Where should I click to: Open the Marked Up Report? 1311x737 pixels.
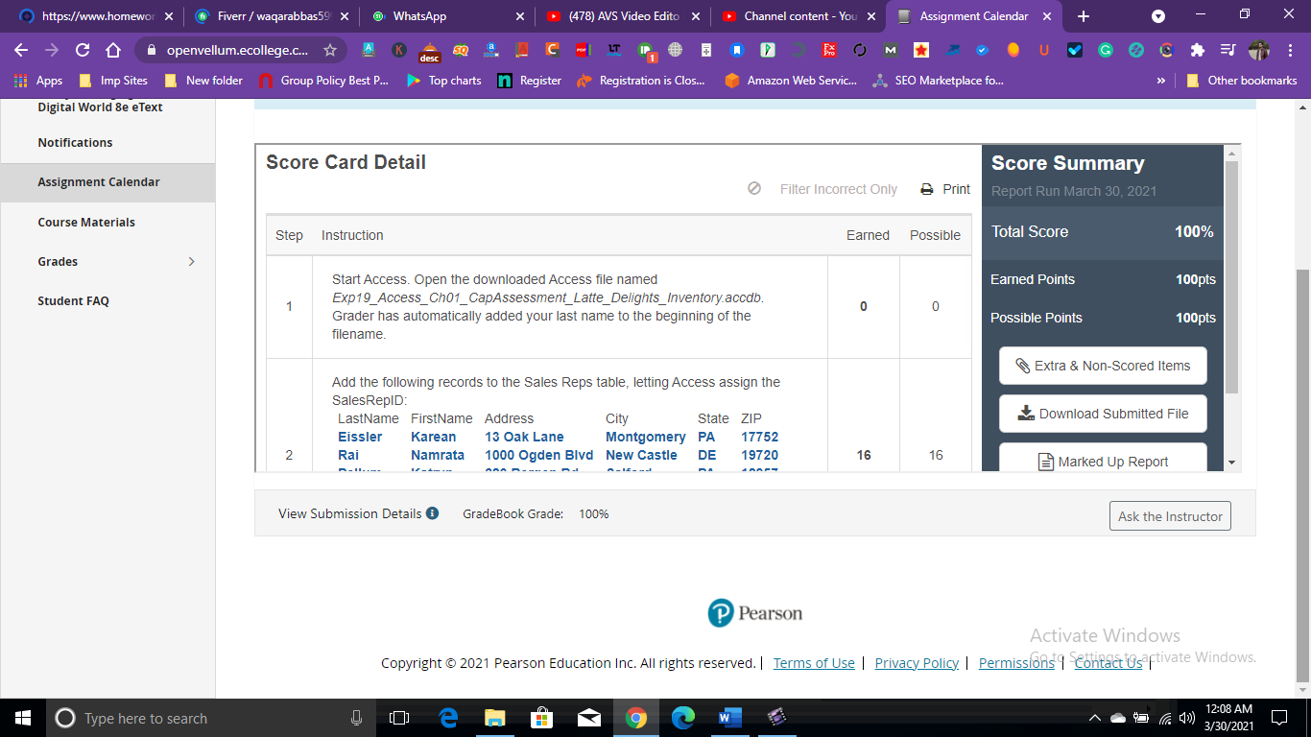[x=1103, y=459]
